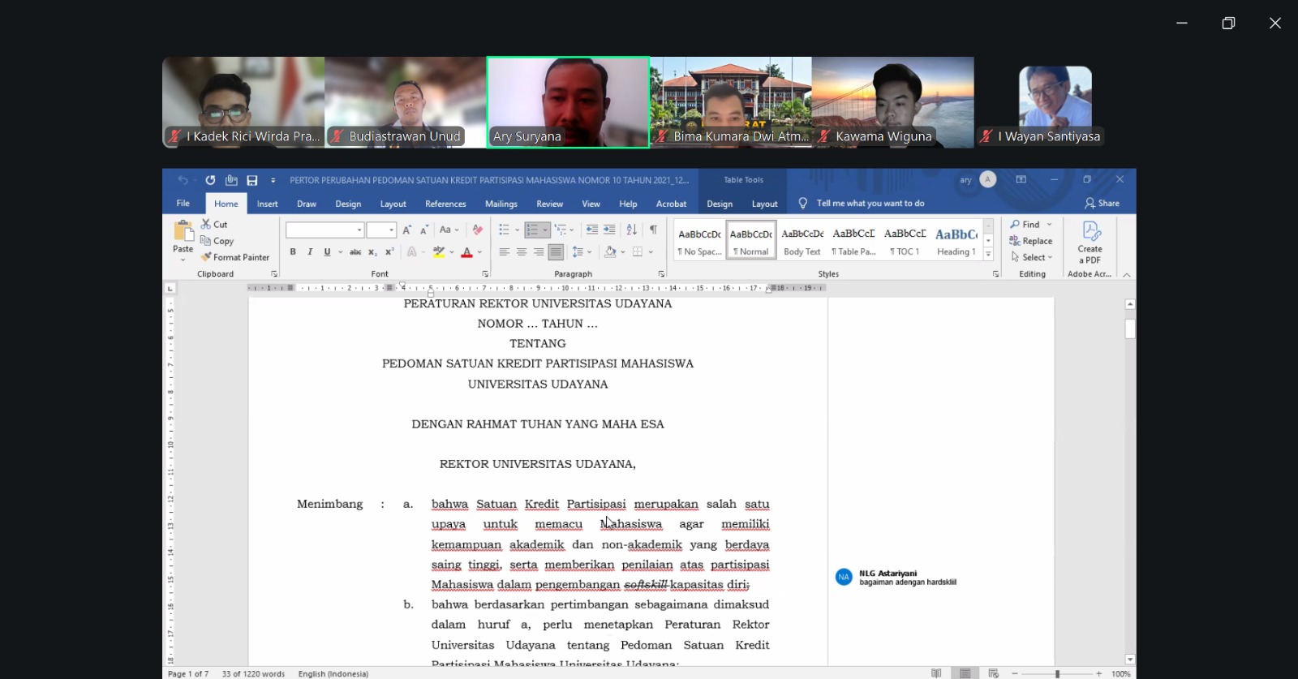Click the Cut scissors command

[215, 224]
